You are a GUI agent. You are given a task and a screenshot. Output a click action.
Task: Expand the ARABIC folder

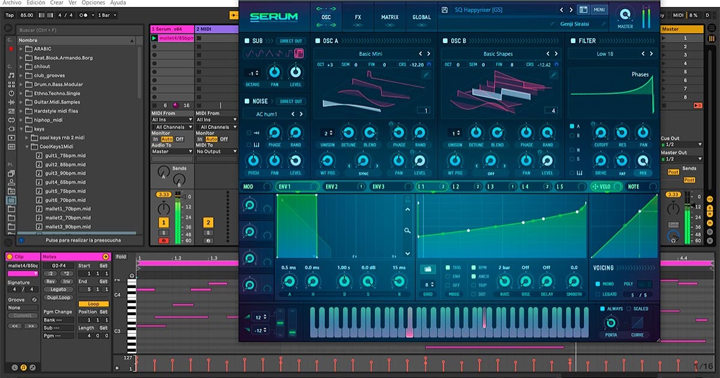coord(22,49)
